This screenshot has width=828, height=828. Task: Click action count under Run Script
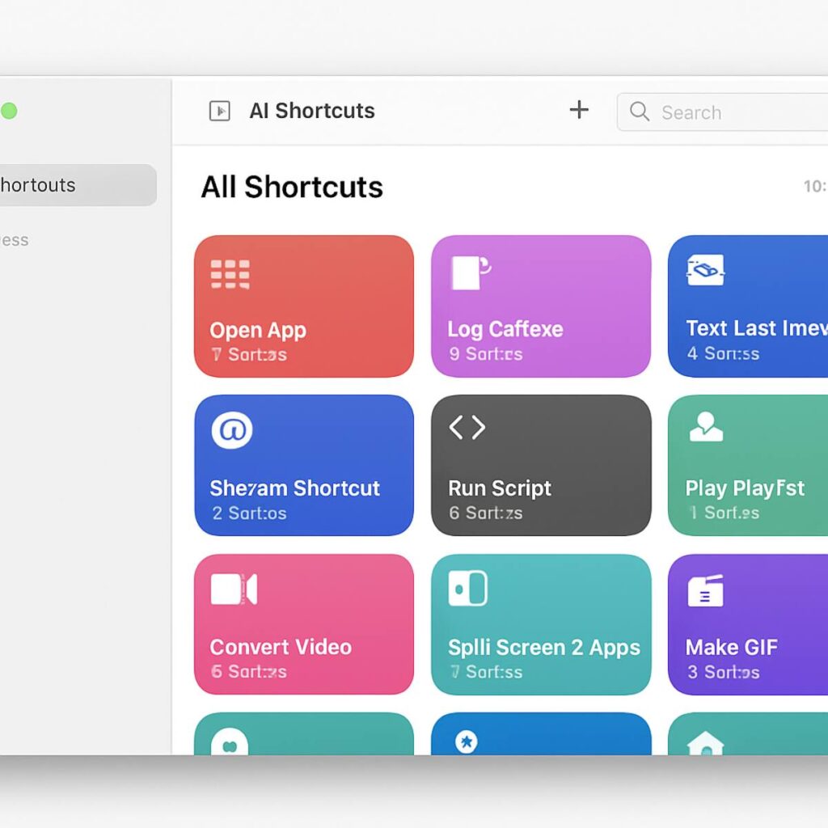tap(485, 513)
